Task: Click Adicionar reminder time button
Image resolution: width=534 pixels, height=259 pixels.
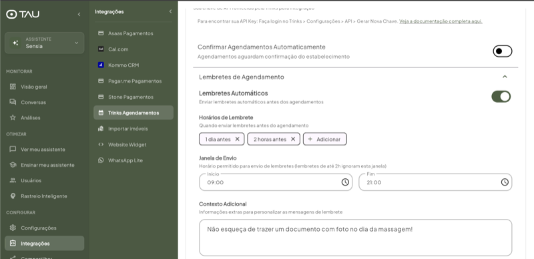Action: coord(325,139)
